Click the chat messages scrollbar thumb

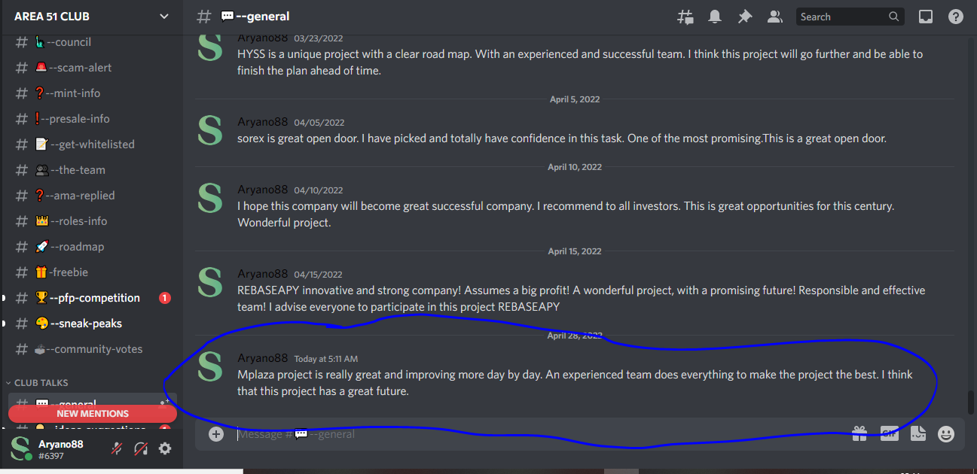click(971, 403)
